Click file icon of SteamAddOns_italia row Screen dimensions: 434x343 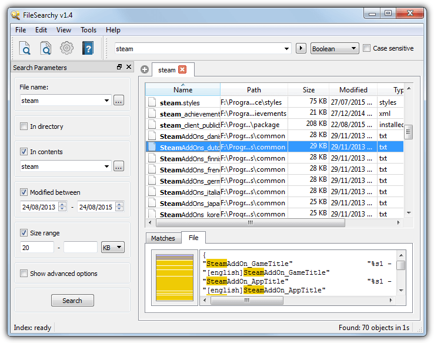click(152, 192)
